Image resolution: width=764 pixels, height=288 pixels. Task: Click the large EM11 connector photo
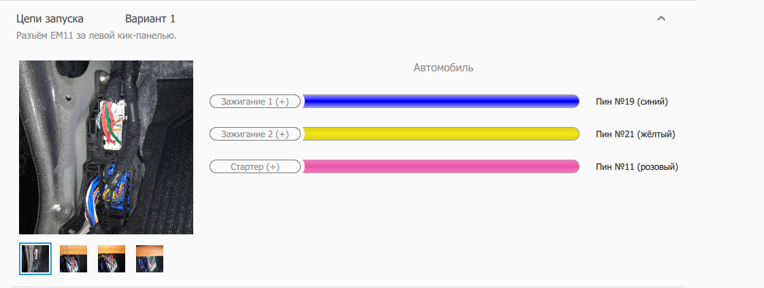pyautogui.click(x=106, y=147)
